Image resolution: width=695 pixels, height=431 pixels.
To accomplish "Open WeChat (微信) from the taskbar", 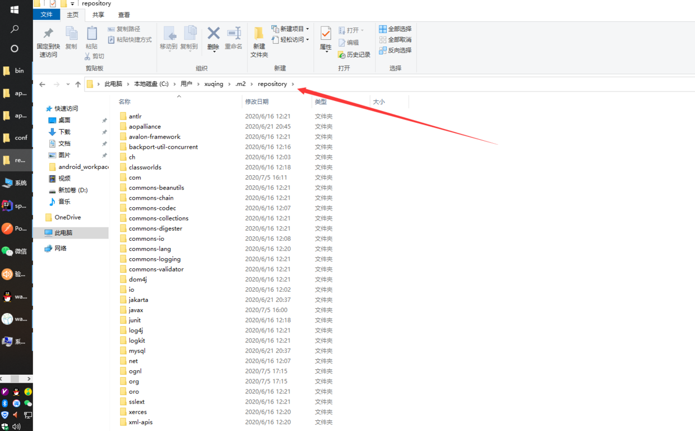I will 16,251.
